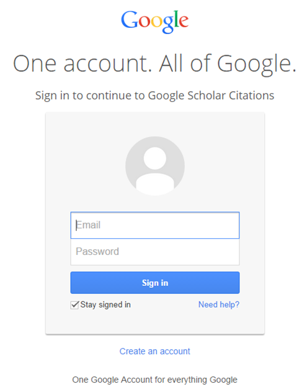Click the blue Sign in button
The height and width of the screenshot is (387, 307).
(x=155, y=283)
